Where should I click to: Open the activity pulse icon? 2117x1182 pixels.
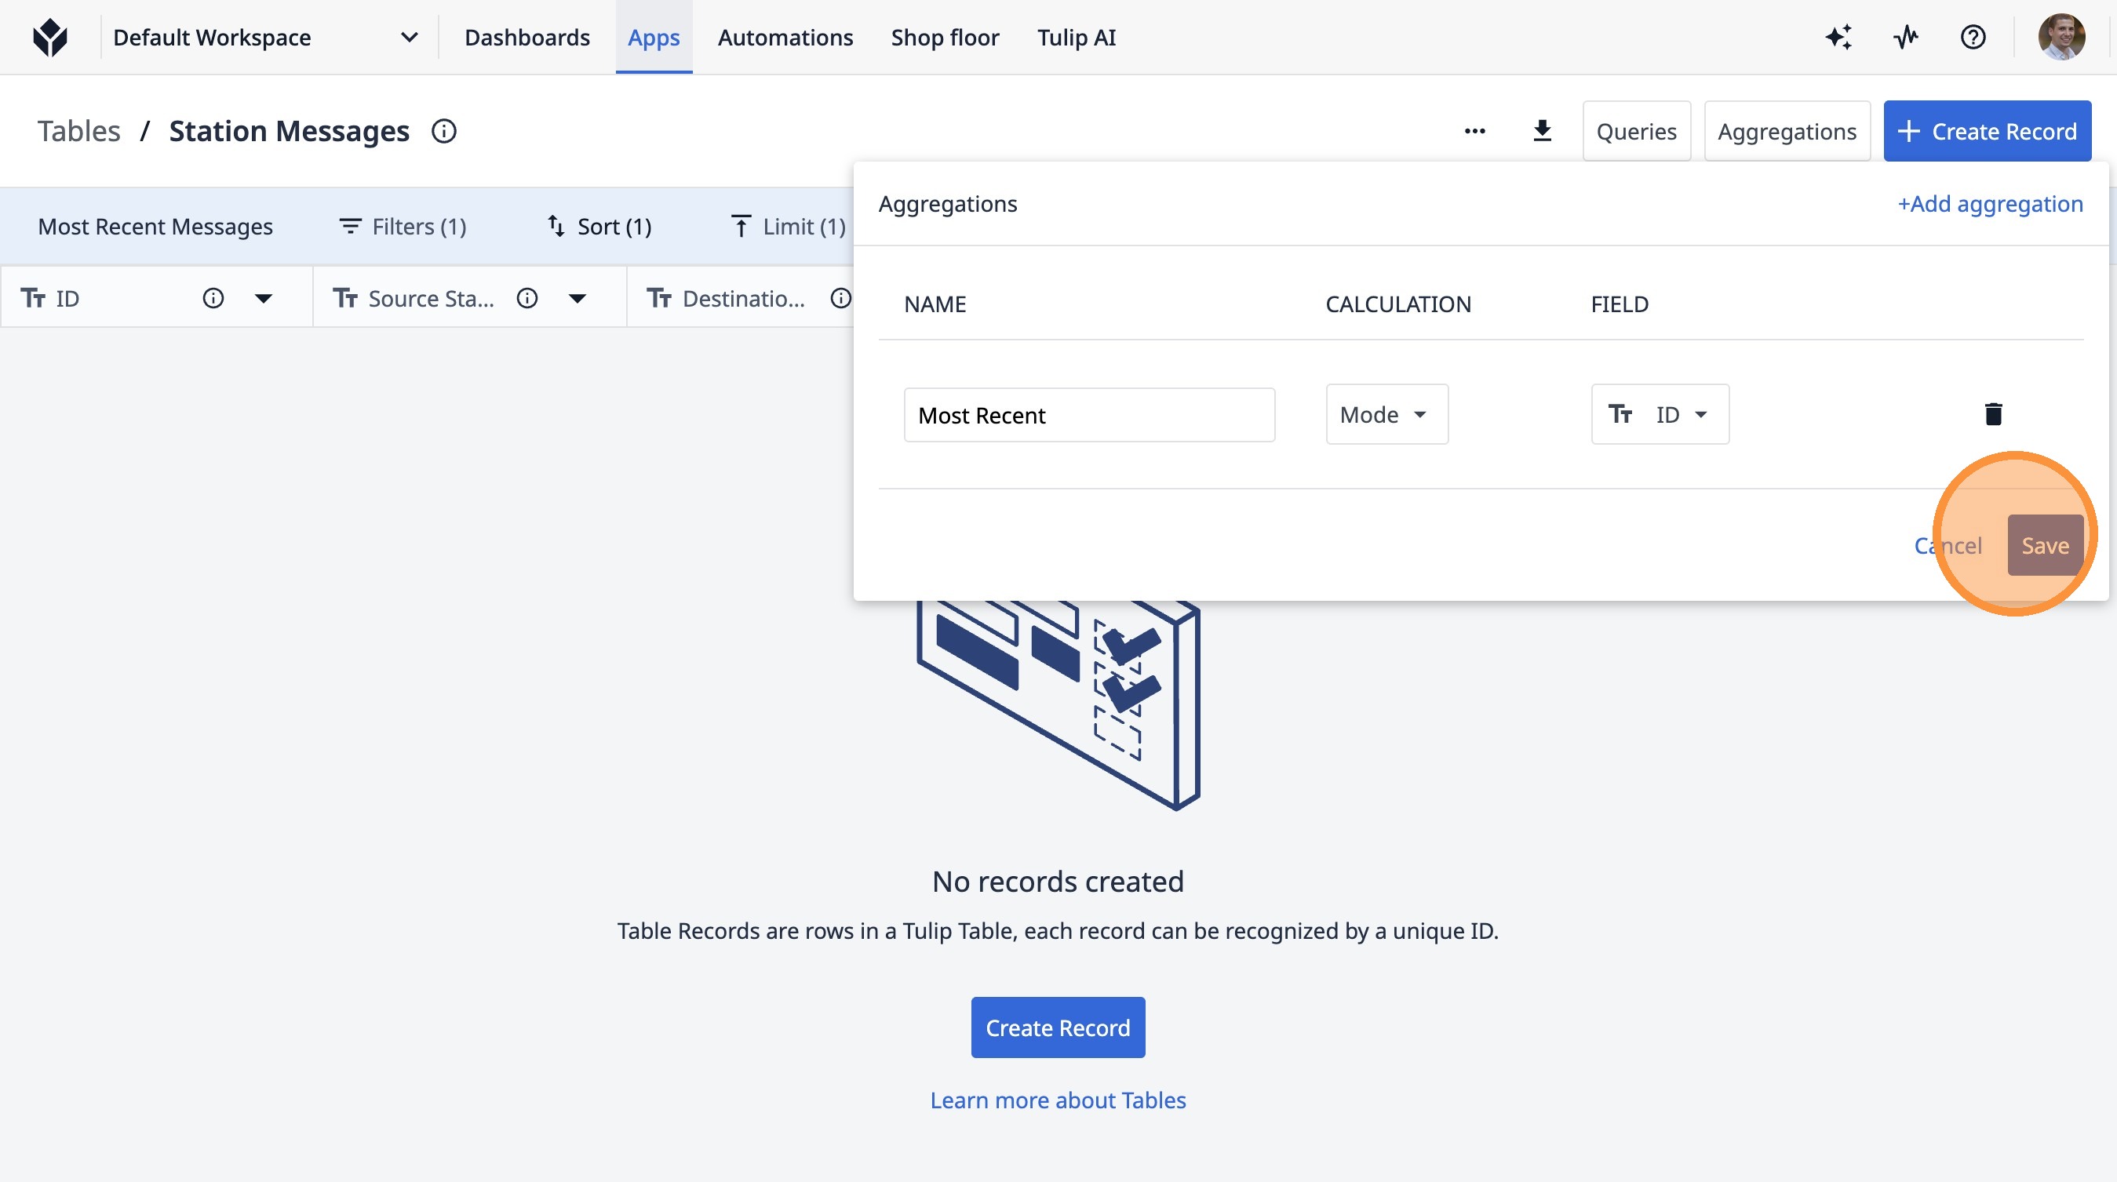point(1906,38)
